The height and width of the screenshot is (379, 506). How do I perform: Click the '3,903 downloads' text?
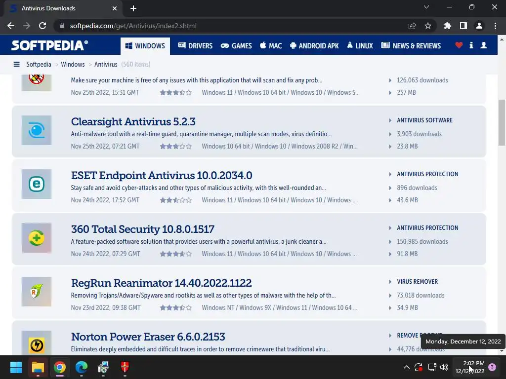tap(419, 134)
